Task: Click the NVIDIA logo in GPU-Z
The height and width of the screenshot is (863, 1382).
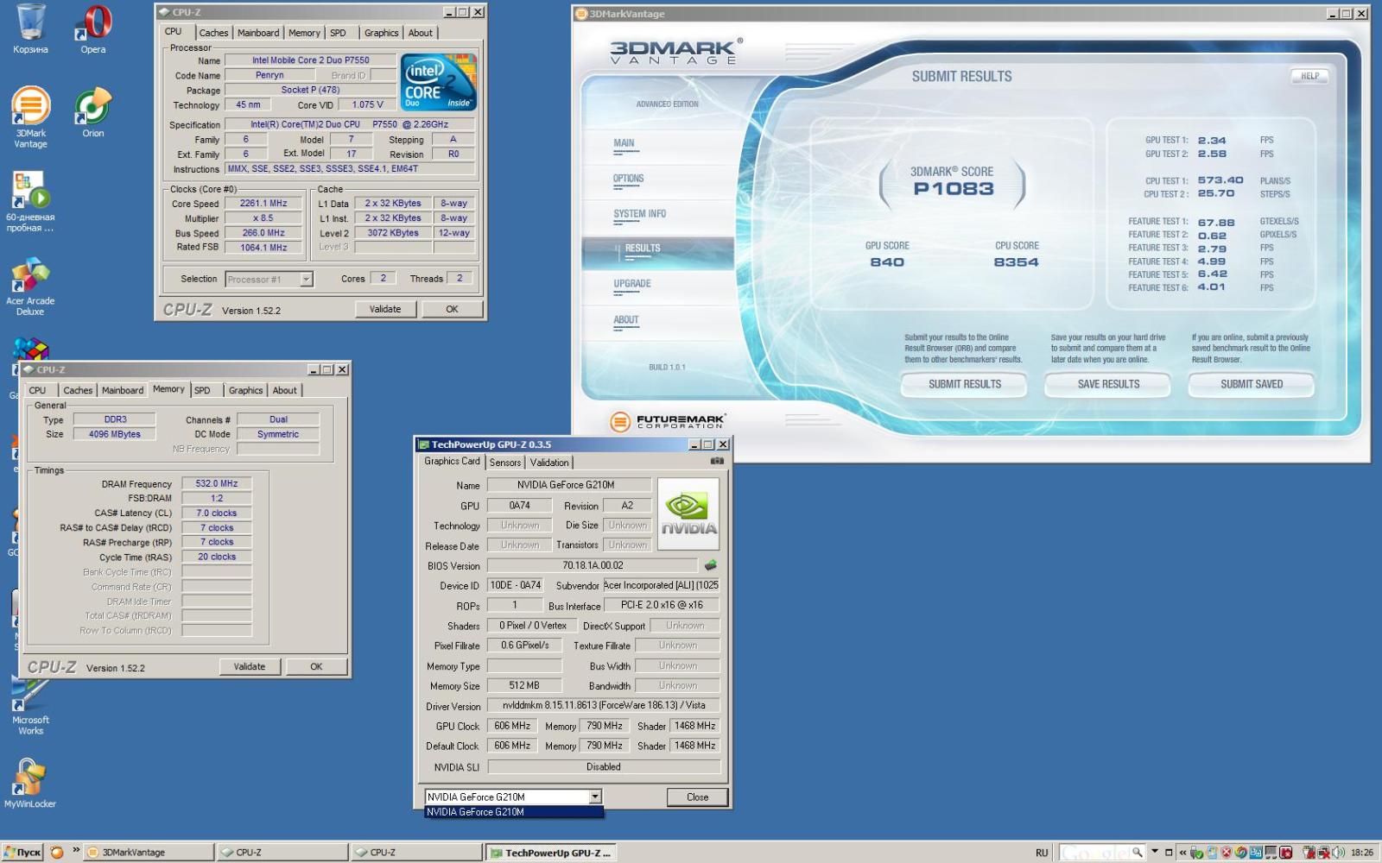Action: pos(688,513)
